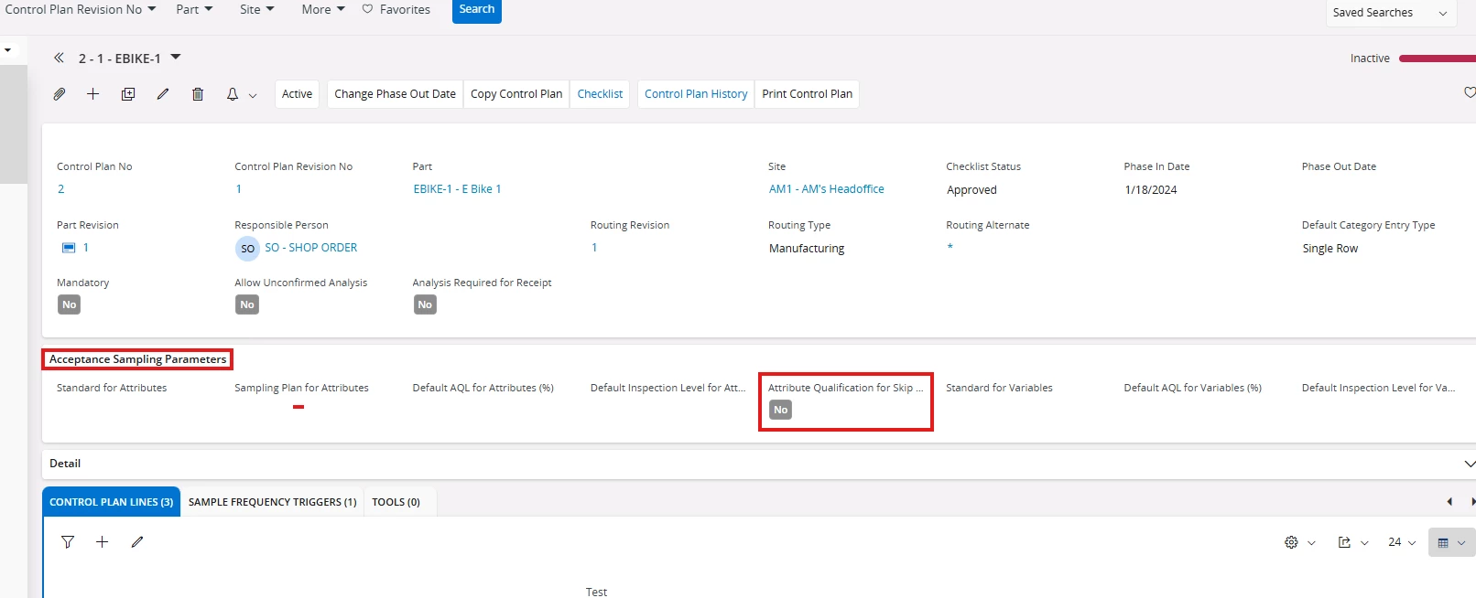This screenshot has width=1476, height=598.
Task: Click the Routing Alternate asterisk link
Action: 950,248
